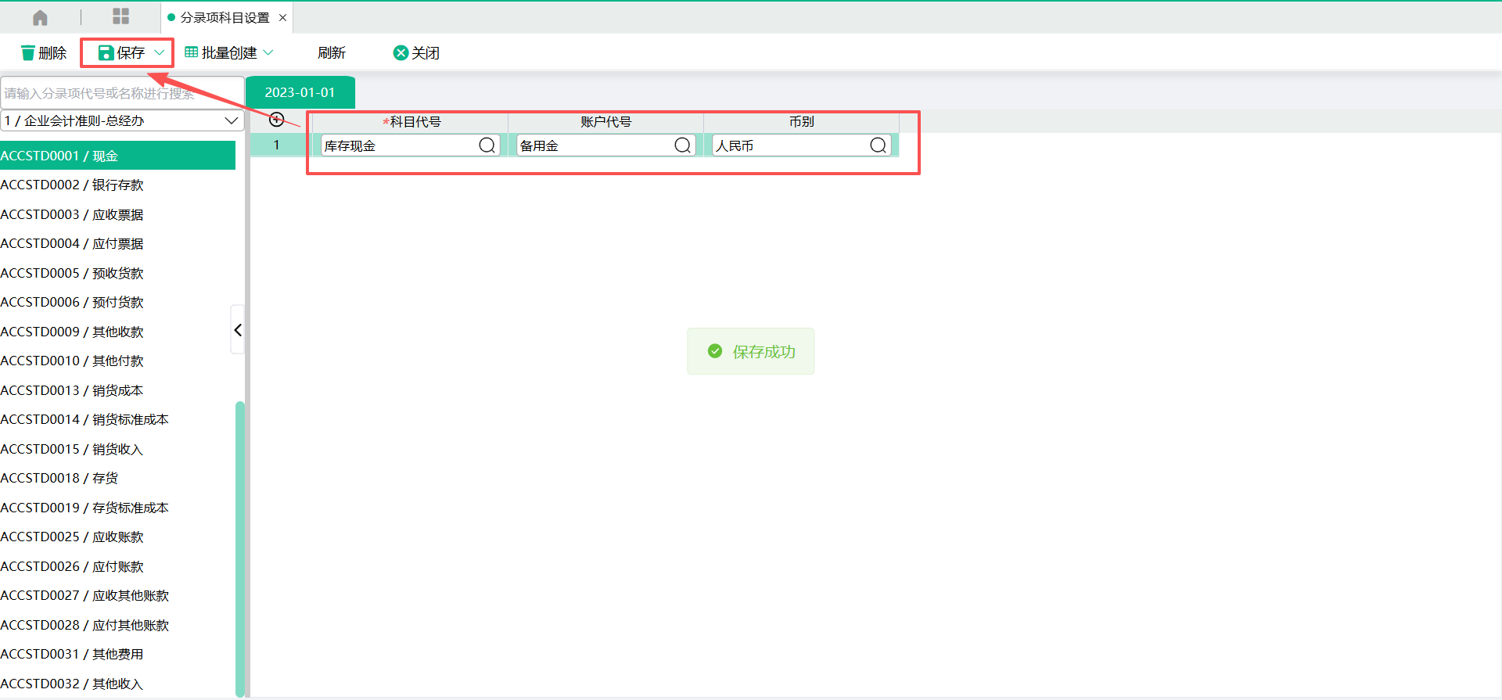Select ACCSTD0018 / 存货
Viewport: 1502px width, 700px height.
coord(117,479)
